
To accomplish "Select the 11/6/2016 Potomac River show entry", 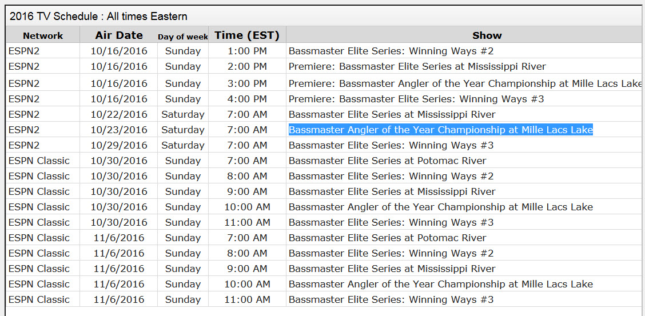I will pyautogui.click(x=388, y=238).
